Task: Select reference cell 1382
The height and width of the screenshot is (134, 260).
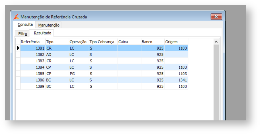Action: pyautogui.click(x=33, y=54)
